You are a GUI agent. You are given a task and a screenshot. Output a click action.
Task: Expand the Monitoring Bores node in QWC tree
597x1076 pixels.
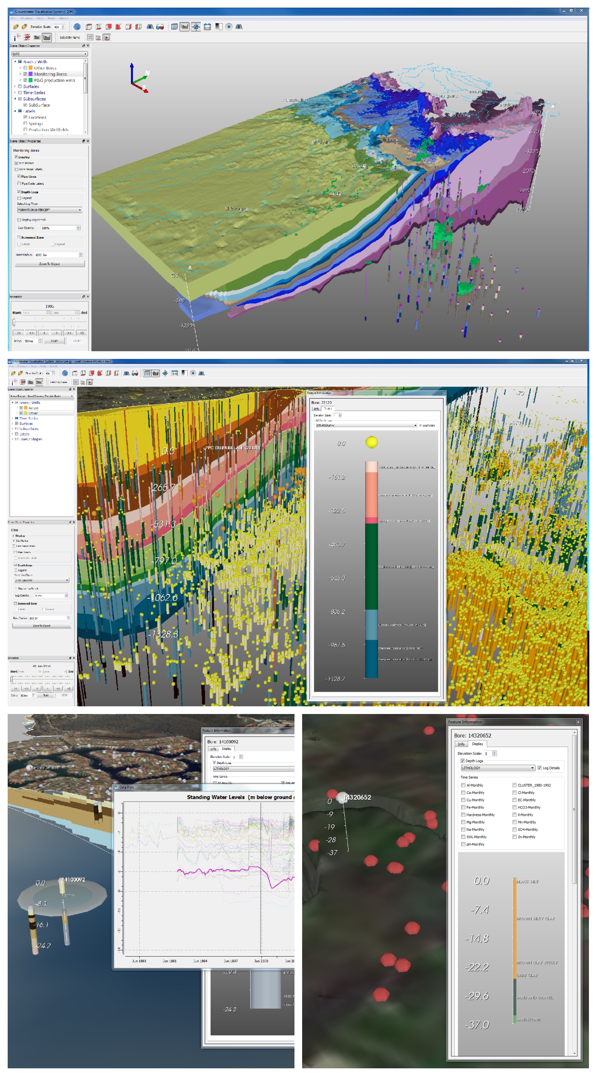tap(20, 74)
